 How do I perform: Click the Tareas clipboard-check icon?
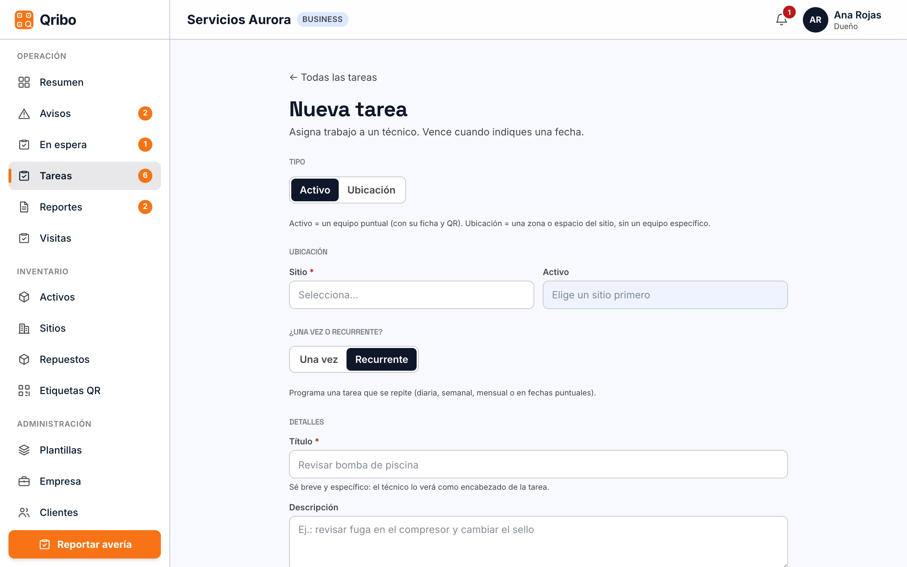tap(24, 175)
